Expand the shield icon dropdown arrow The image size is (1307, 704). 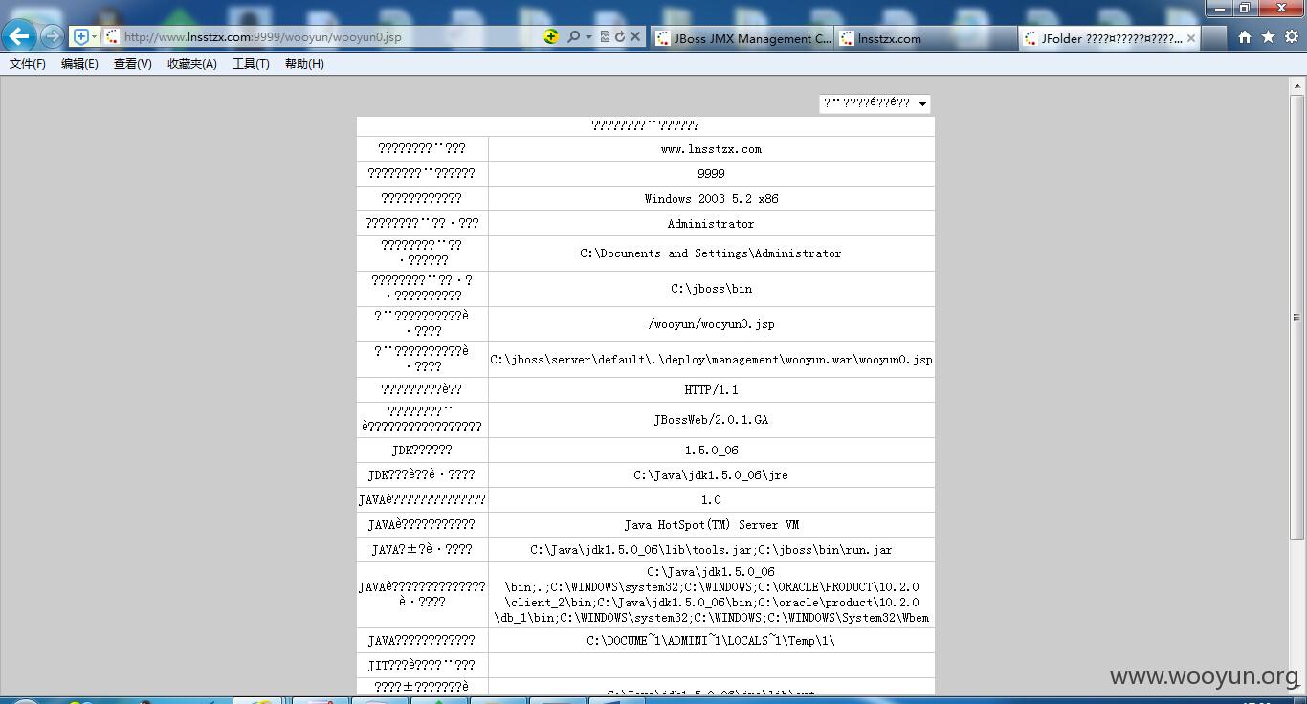(x=94, y=36)
